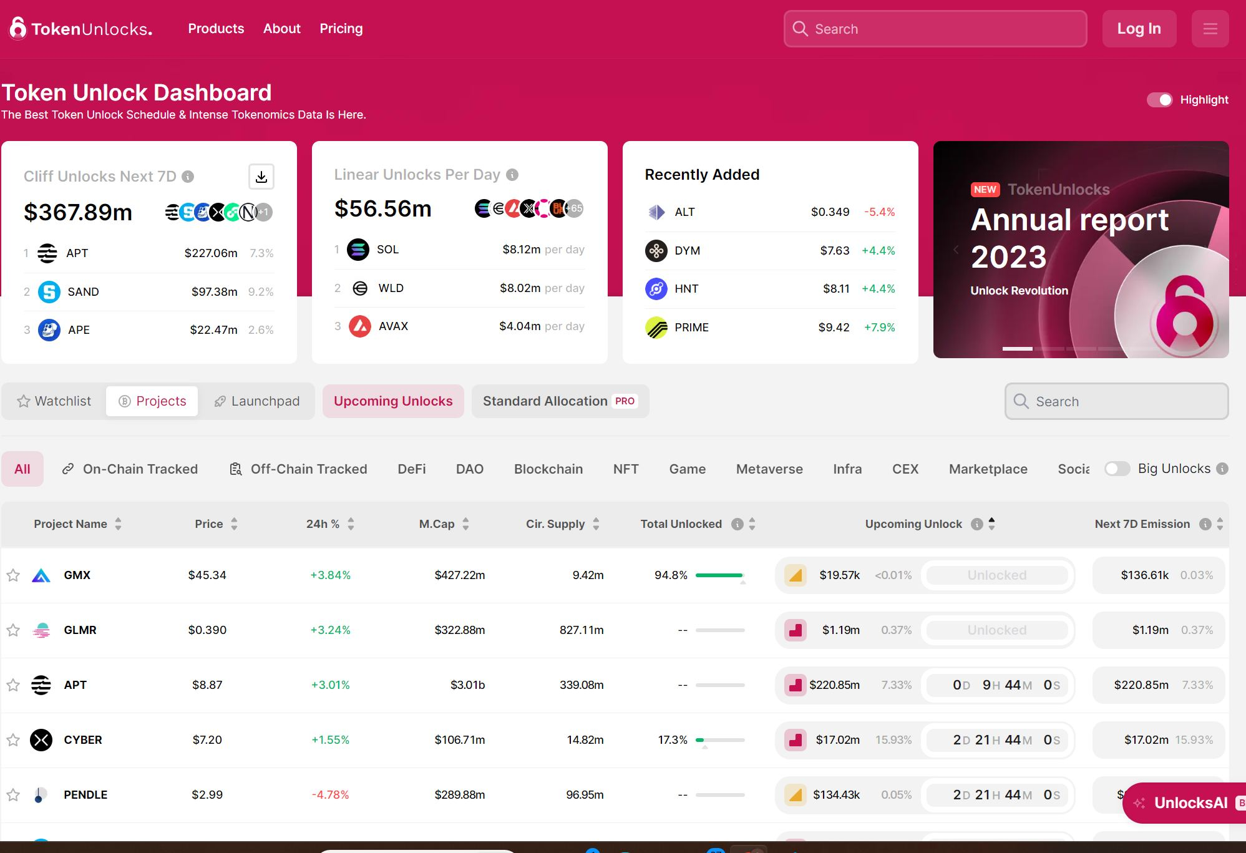Click the first banner carousel indicator
1246x853 pixels.
(x=1017, y=348)
